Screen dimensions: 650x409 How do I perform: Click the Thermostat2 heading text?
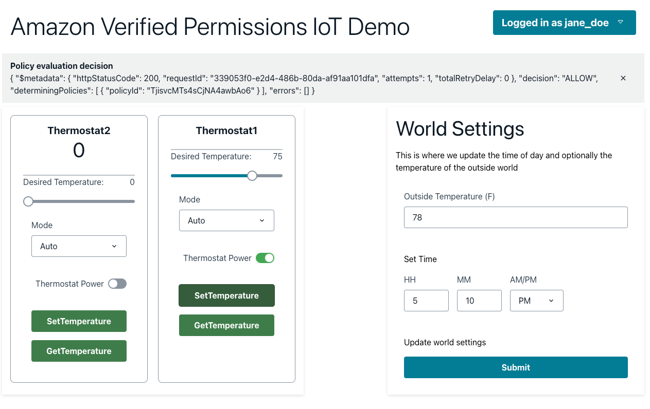pos(79,131)
